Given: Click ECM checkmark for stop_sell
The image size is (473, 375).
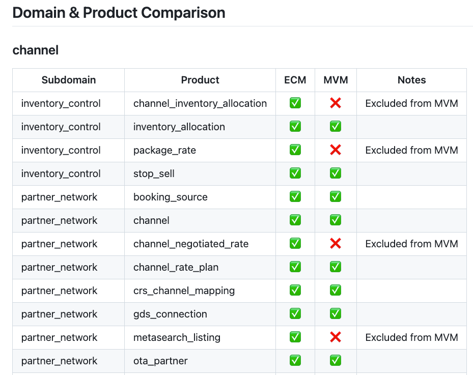Looking at the screenshot, I should pyautogui.click(x=295, y=174).
